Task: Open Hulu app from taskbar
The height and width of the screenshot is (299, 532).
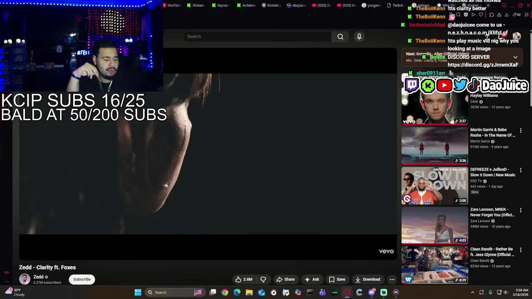Action: (335, 292)
